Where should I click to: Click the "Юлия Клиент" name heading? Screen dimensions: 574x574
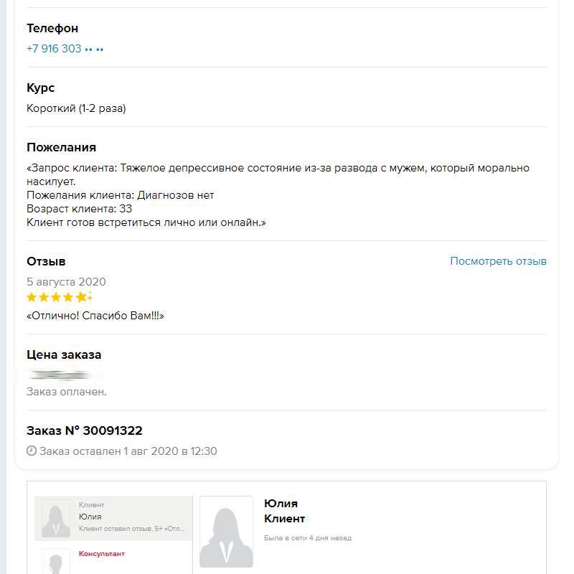pos(284,511)
